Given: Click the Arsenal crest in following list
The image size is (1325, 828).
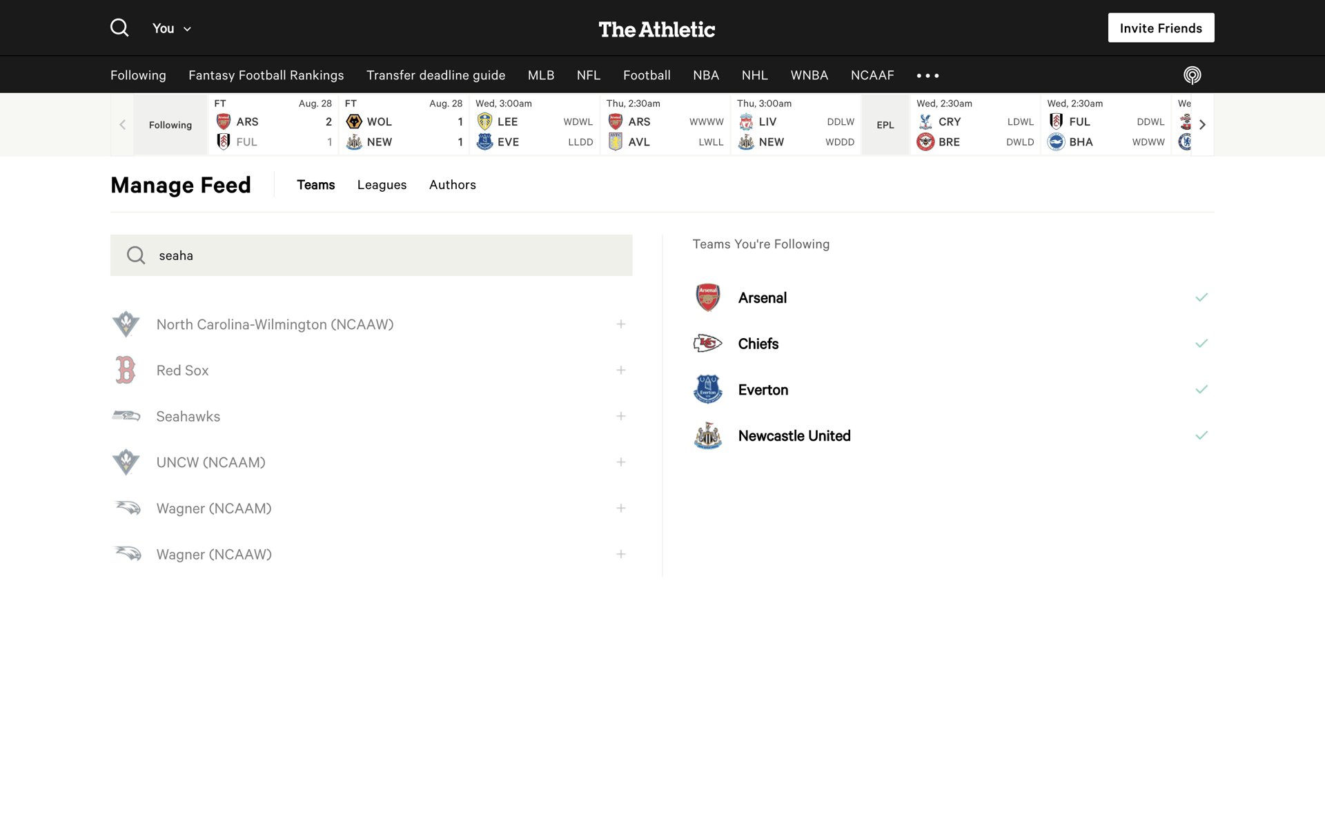Looking at the screenshot, I should pyautogui.click(x=707, y=297).
